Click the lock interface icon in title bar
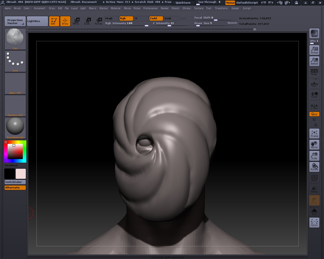This screenshot has height=259, width=324. pyautogui.click(x=296, y=3)
